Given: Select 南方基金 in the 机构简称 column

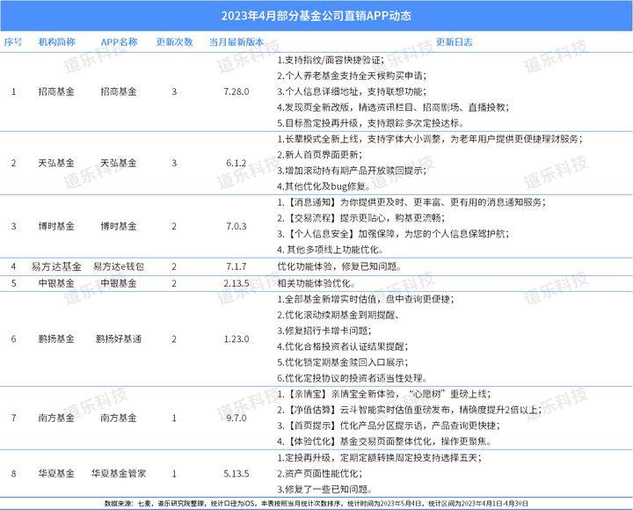Looking at the screenshot, I should coord(56,418).
